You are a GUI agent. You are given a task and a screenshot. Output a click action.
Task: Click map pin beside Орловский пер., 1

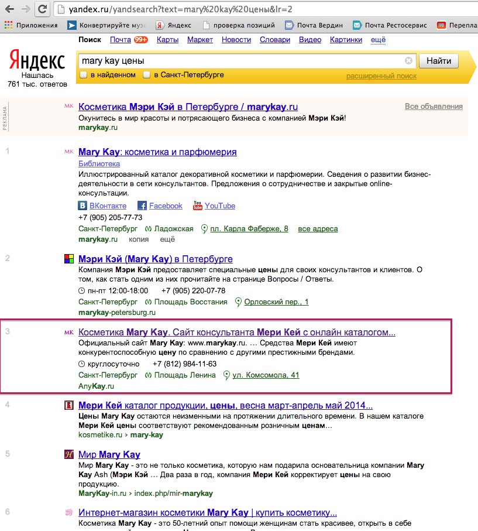point(238,302)
